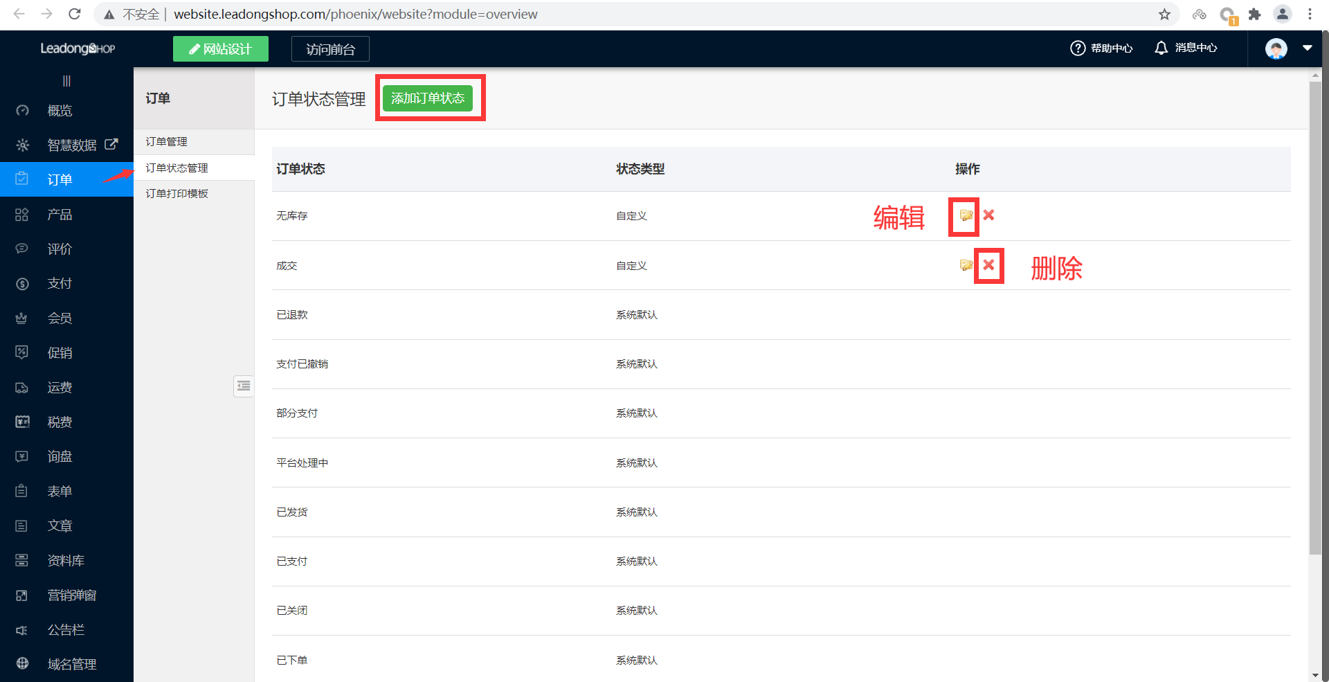Open the 消息中心 notification bell

click(x=1161, y=48)
